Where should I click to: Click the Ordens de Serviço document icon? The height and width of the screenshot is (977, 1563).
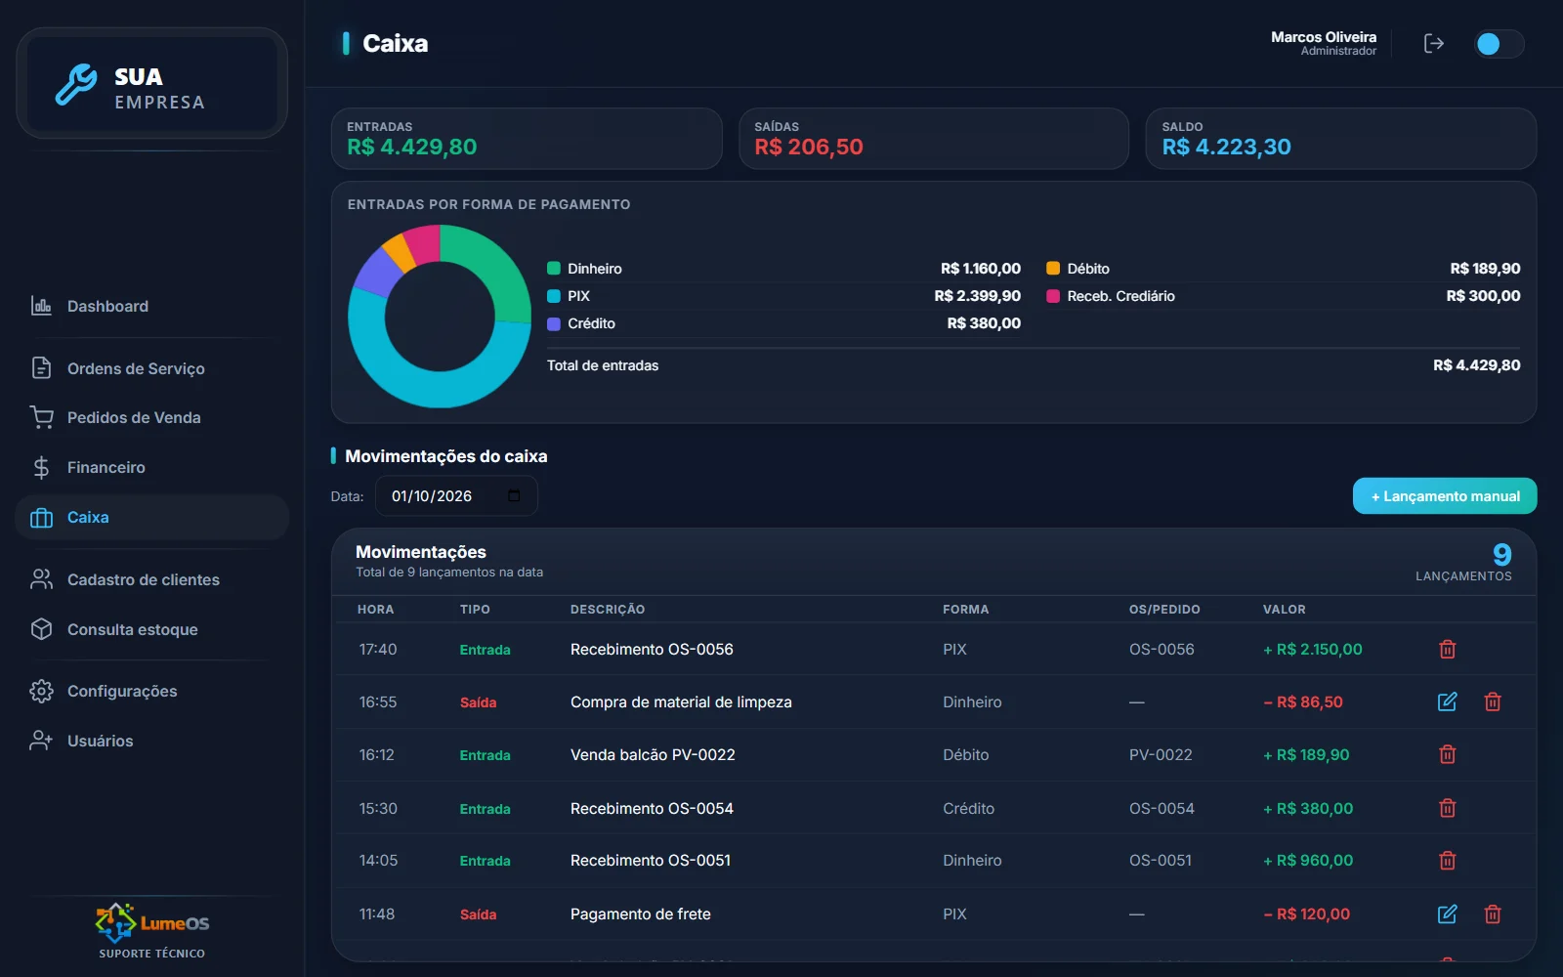(41, 368)
